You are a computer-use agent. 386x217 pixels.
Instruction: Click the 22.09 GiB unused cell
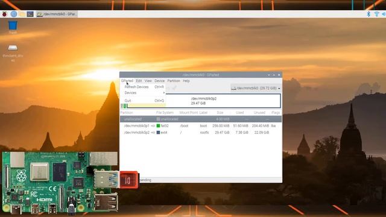(261, 133)
